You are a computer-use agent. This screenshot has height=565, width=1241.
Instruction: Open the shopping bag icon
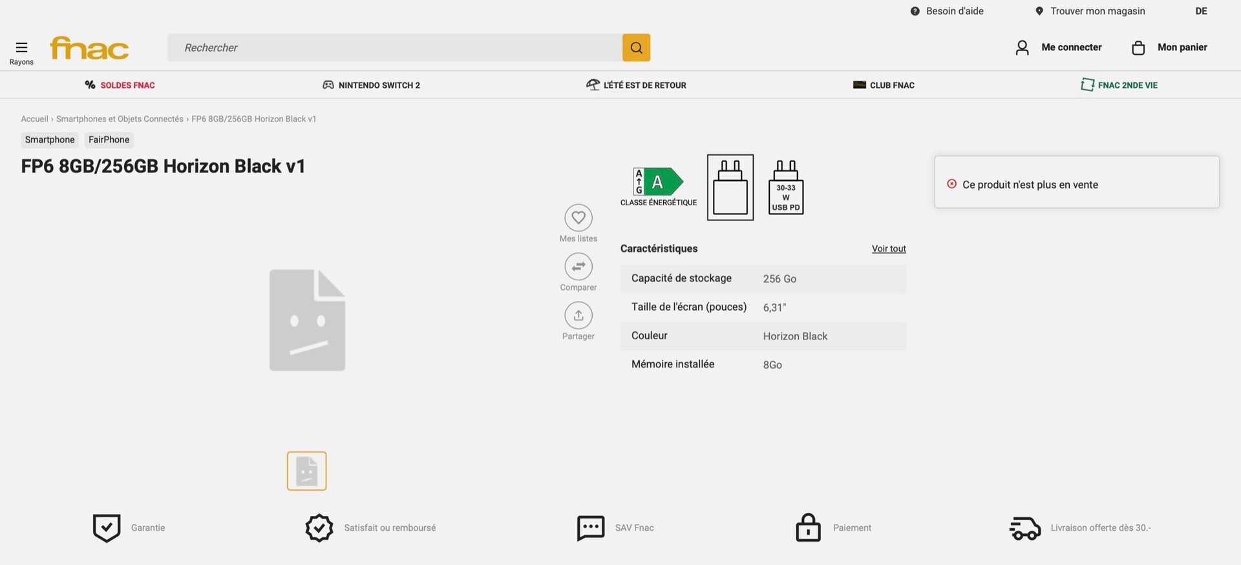(x=1138, y=48)
